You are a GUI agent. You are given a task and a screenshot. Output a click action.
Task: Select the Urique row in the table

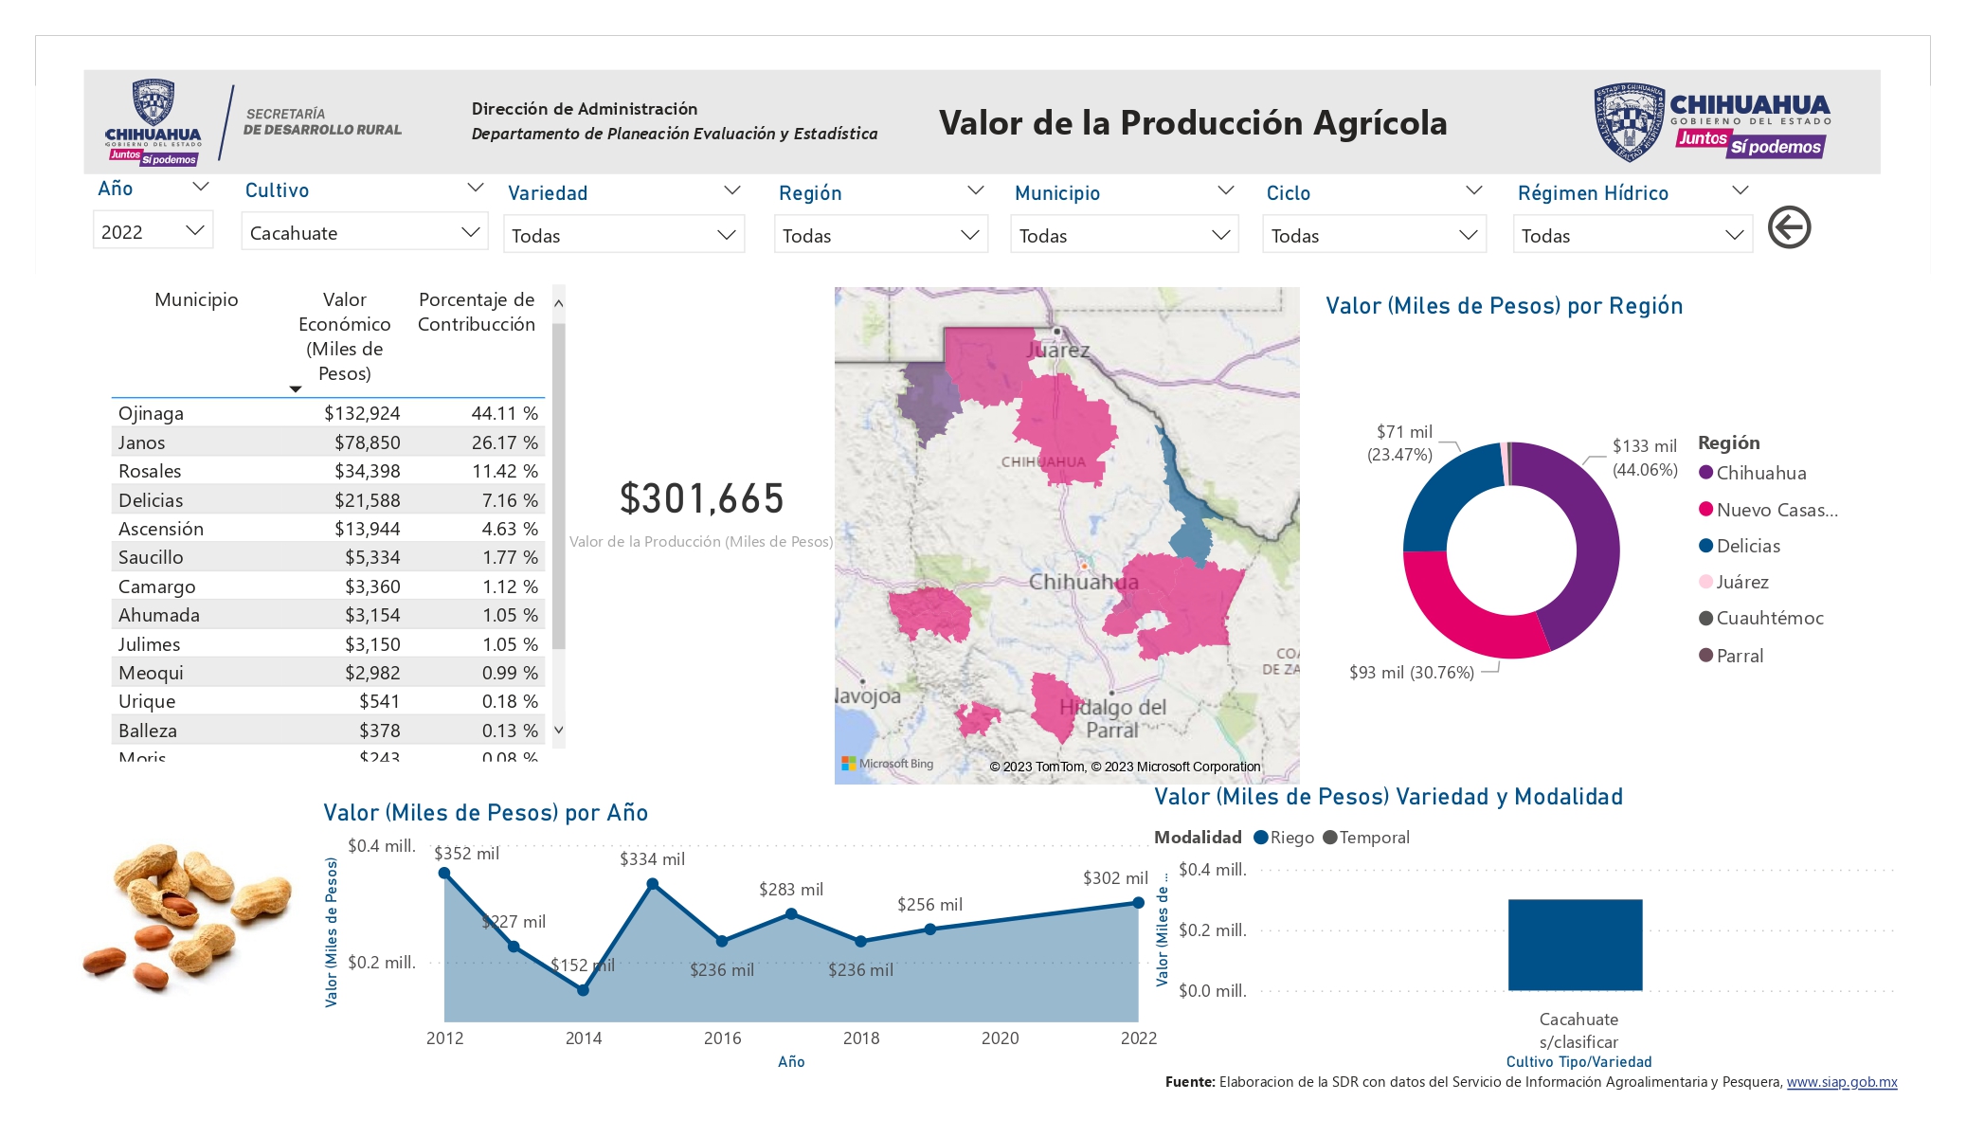click(328, 701)
